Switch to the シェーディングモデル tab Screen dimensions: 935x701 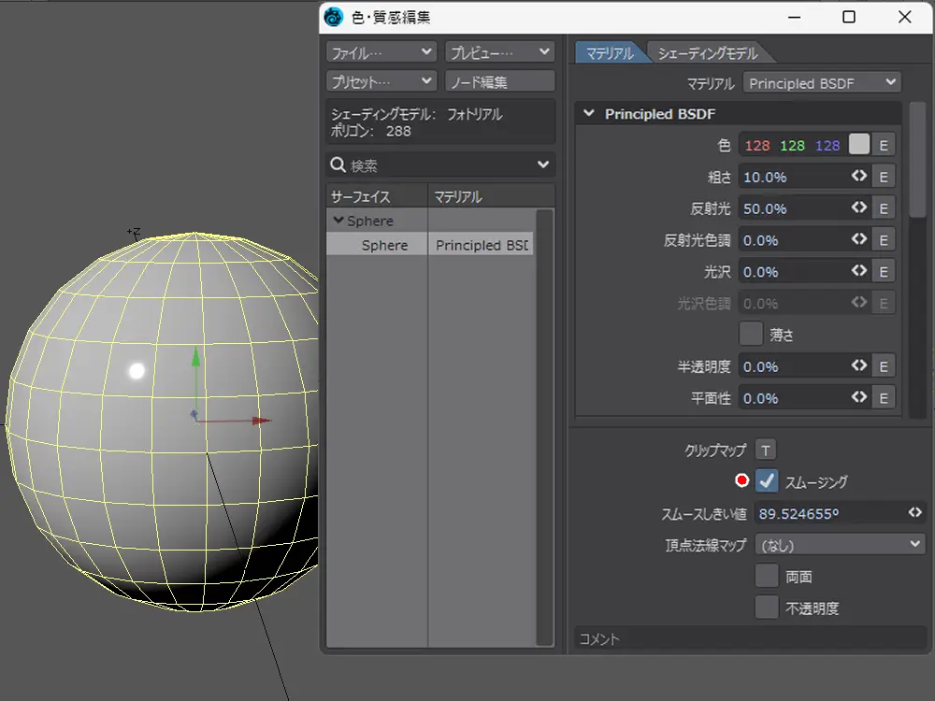[x=707, y=53]
